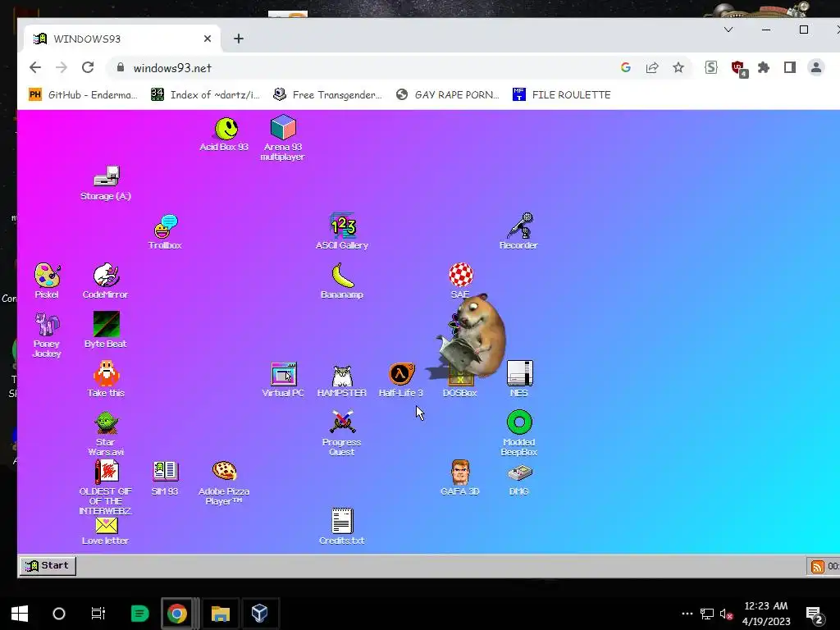Open Adobe Pizza Player icon
Screen dimensions: 840x630
[x=225, y=482]
